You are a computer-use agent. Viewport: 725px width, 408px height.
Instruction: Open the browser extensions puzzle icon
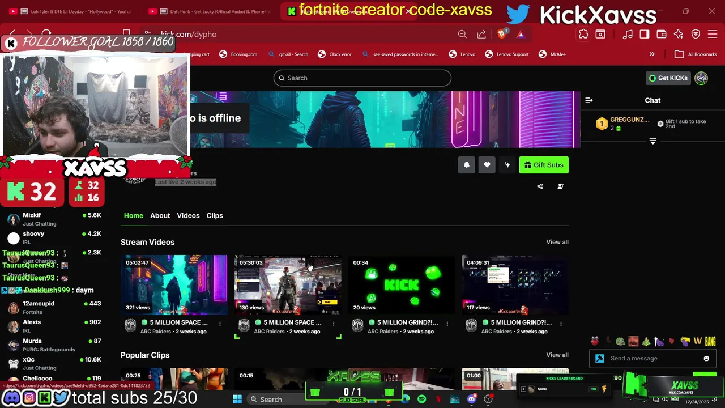pyautogui.click(x=583, y=34)
